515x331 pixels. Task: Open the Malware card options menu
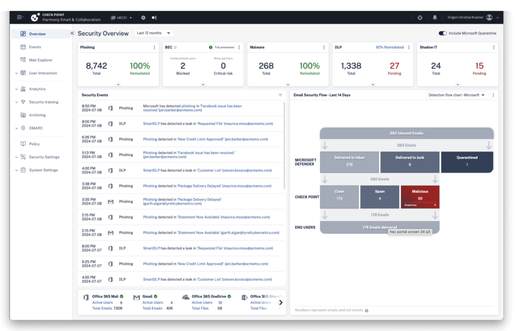coord(324,47)
